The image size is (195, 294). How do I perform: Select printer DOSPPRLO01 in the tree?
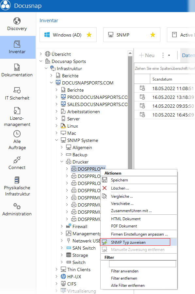point(88,169)
